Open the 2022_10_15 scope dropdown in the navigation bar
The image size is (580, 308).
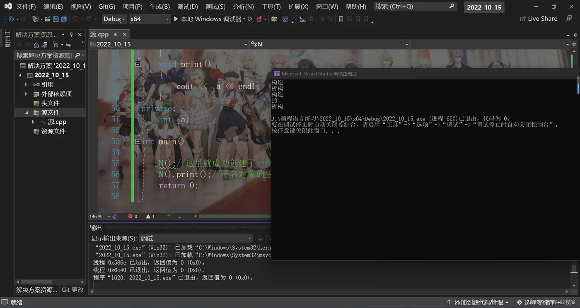tap(168, 44)
